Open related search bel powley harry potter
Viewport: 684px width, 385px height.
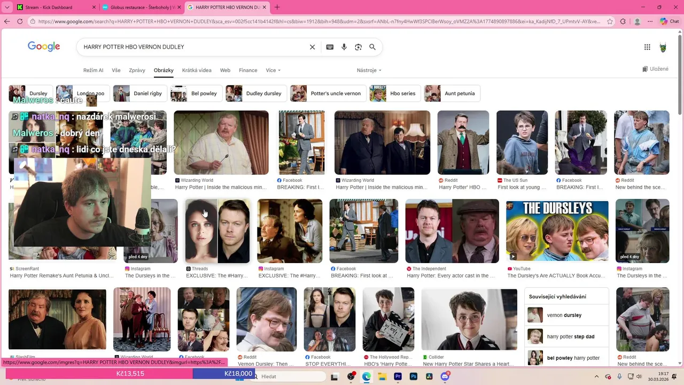[x=566, y=358]
